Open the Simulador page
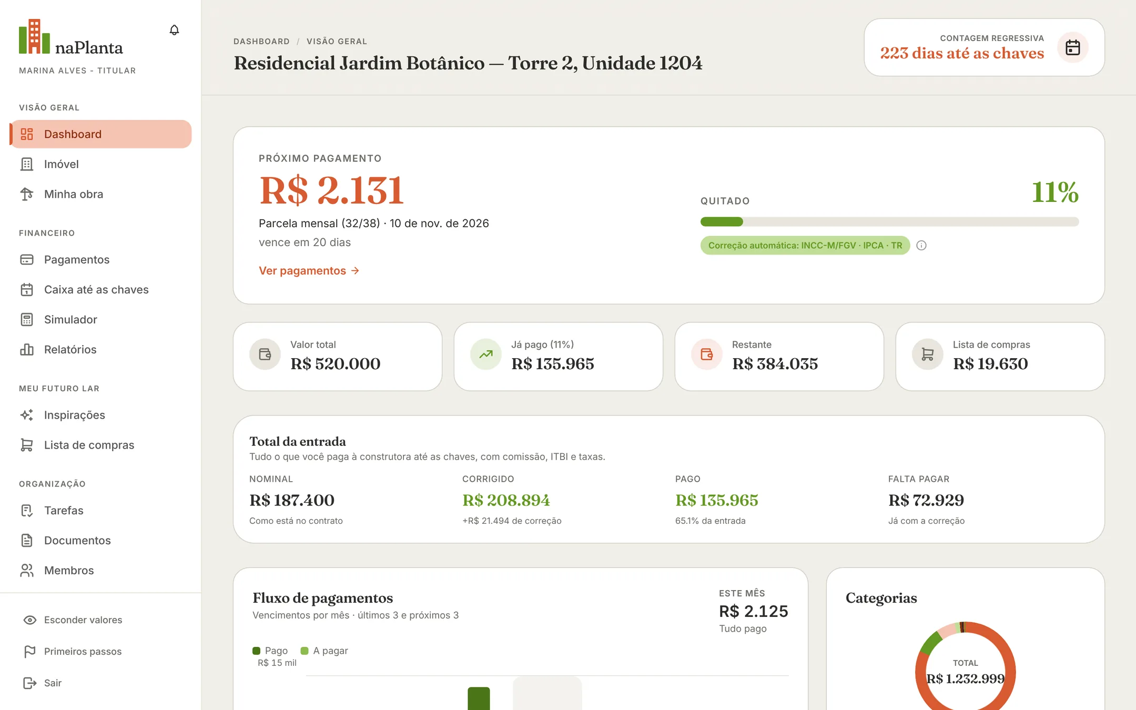 pyautogui.click(x=100, y=319)
